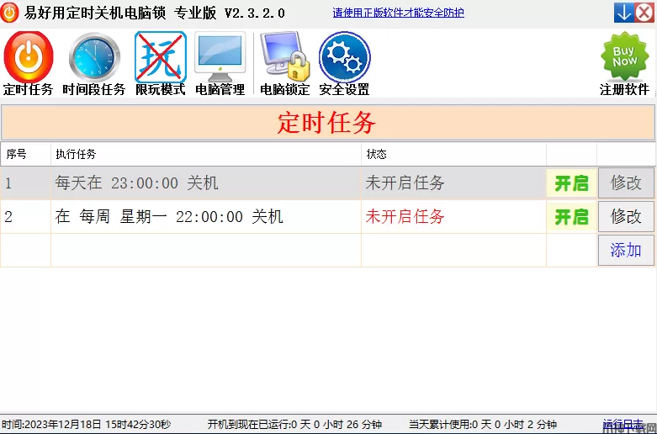This screenshot has height=434, width=657.
Task: Open the 安全设置 gears icon
Action: click(x=344, y=64)
